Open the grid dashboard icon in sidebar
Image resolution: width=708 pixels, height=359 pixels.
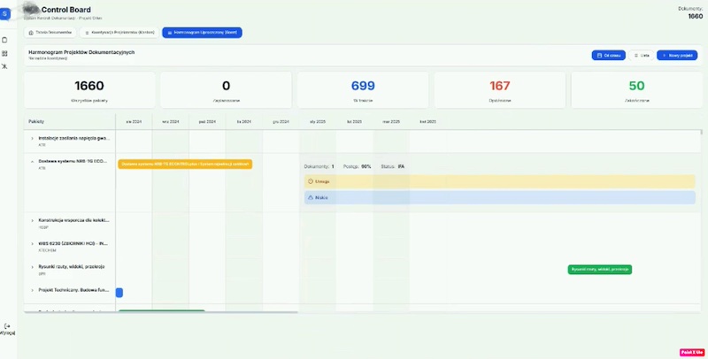click(x=5, y=53)
